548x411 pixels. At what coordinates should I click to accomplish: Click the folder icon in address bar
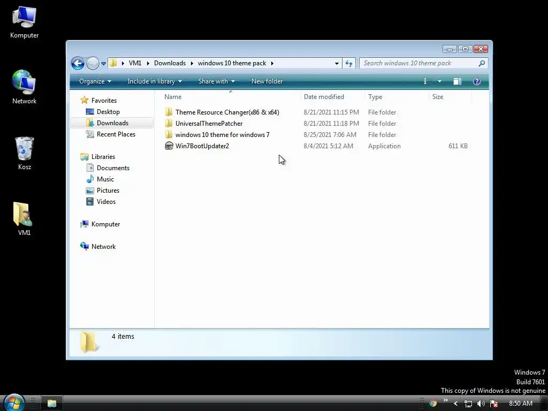point(113,63)
